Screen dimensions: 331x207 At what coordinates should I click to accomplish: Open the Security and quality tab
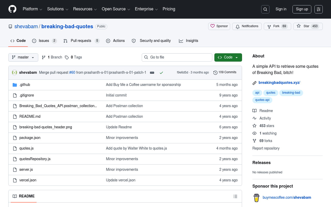click(x=151, y=41)
